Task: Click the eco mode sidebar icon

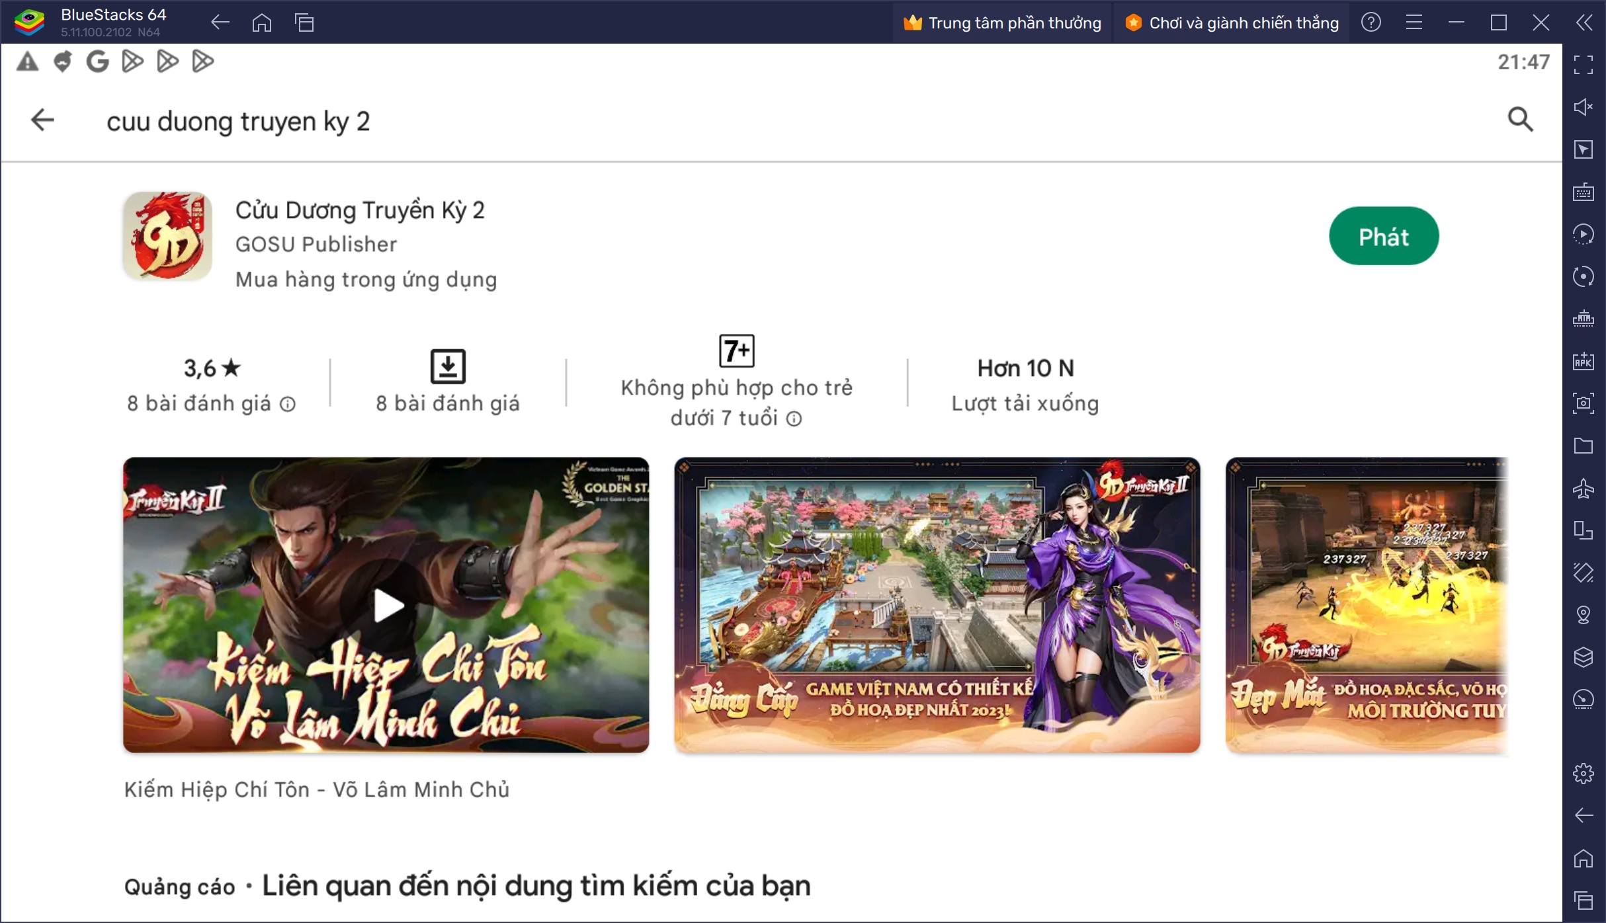Action: pyautogui.click(x=1584, y=700)
